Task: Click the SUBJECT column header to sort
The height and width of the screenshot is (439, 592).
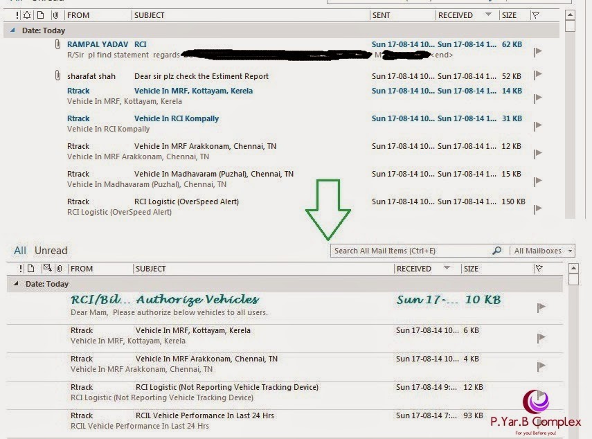Action: click(150, 15)
